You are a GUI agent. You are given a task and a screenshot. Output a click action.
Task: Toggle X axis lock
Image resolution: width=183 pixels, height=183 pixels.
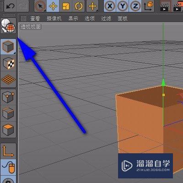click(x=110, y=6)
